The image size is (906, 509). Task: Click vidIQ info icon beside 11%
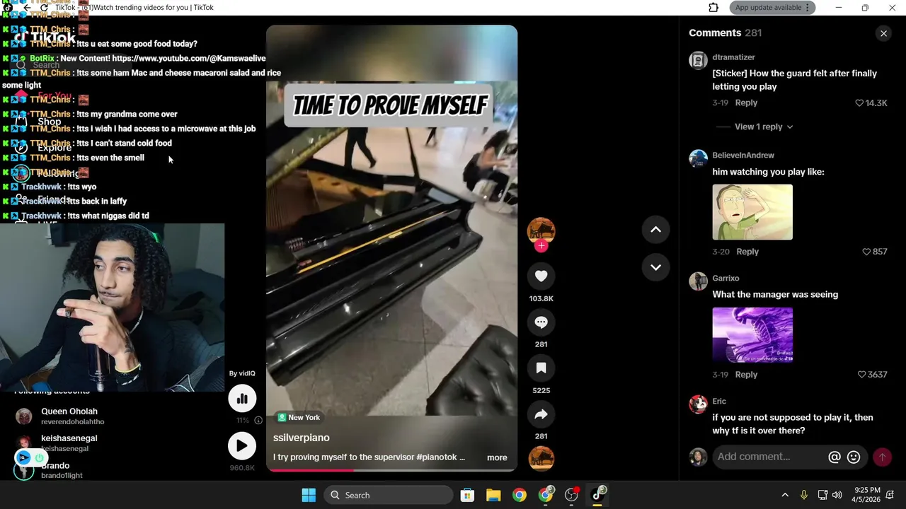point(258,420)
